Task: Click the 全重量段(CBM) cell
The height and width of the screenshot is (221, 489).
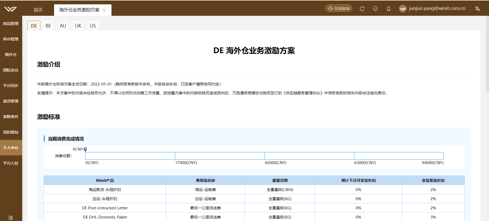Action: (280, 190)
